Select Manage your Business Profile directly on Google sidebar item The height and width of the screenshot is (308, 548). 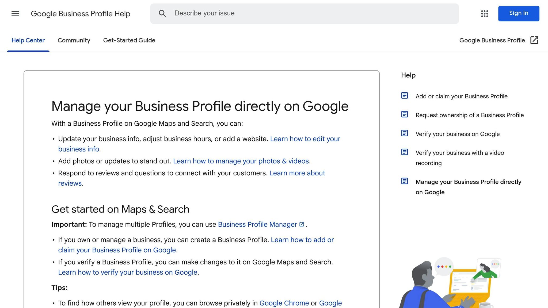[x=468, y=187]
